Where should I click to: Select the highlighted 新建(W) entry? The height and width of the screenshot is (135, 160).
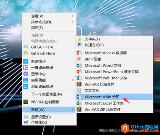[49, 109]
